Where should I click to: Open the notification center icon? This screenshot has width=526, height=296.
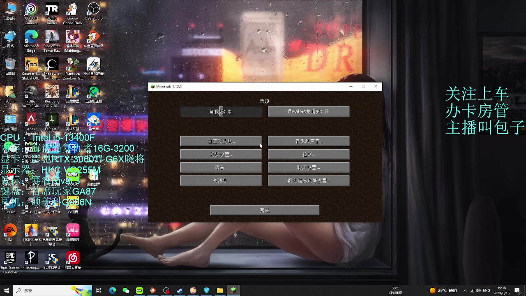[517, 291]
